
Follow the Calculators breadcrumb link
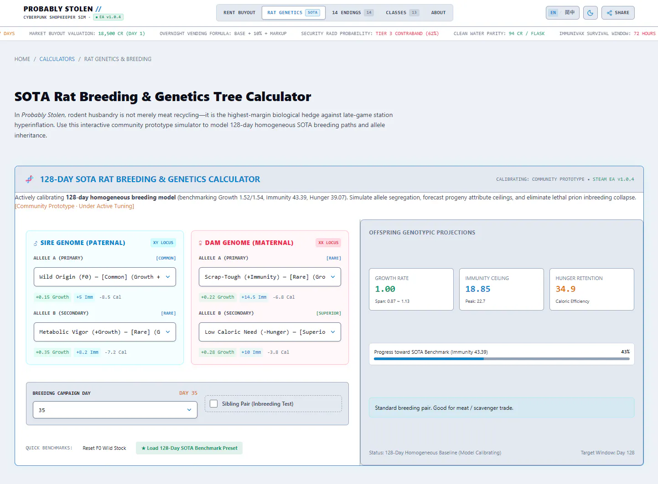(57, 59)
